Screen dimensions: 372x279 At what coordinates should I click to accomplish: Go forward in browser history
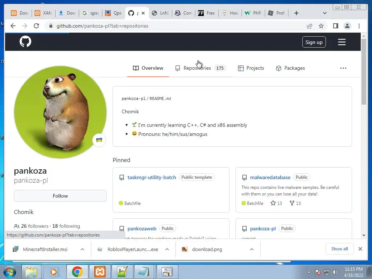25,26
